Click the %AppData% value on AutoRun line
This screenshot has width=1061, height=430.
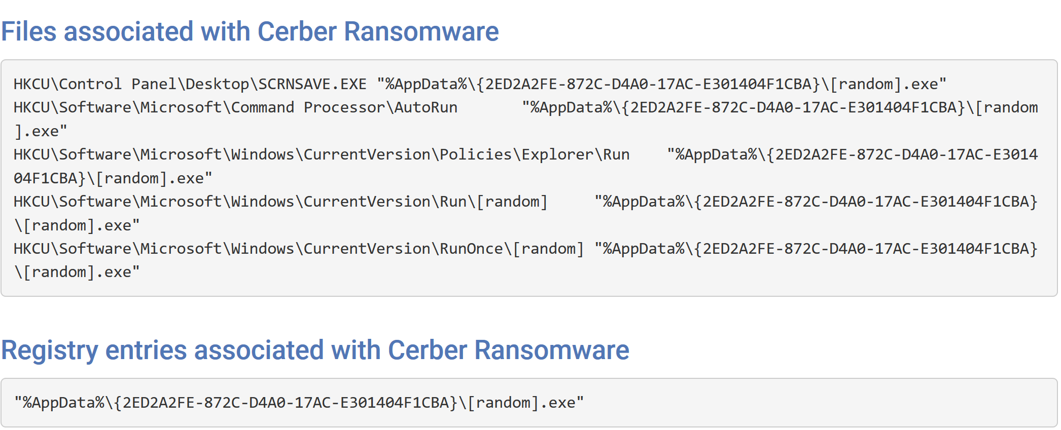(780, 107)
